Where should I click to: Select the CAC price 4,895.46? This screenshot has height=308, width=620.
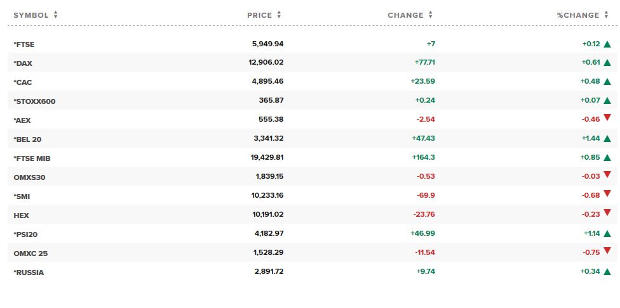point(267,81)
